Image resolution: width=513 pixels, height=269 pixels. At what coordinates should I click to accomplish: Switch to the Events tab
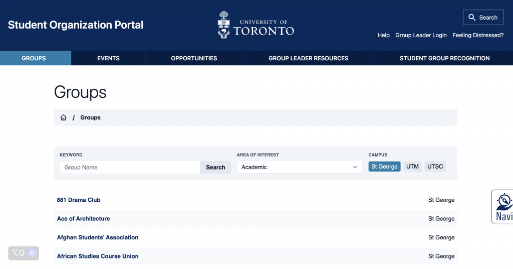pos(108,58)
